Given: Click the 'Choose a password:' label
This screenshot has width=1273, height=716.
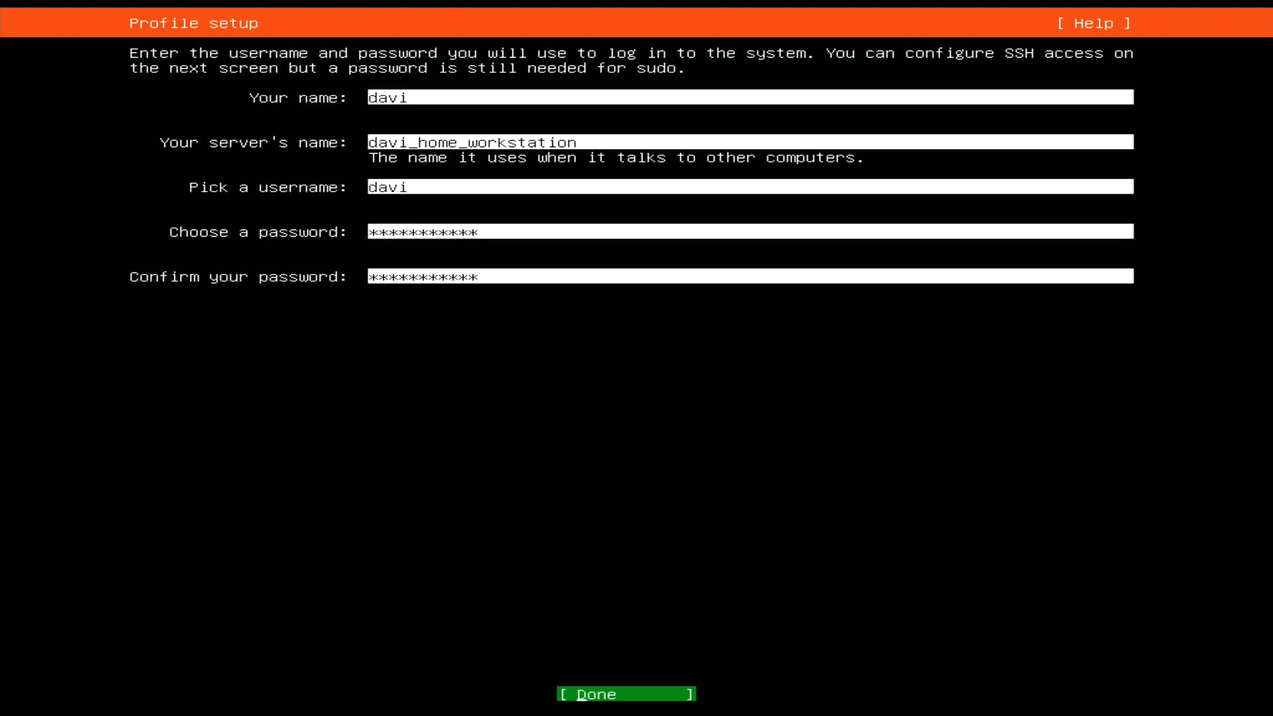Looking at the screenshot, I should point(257,232).
